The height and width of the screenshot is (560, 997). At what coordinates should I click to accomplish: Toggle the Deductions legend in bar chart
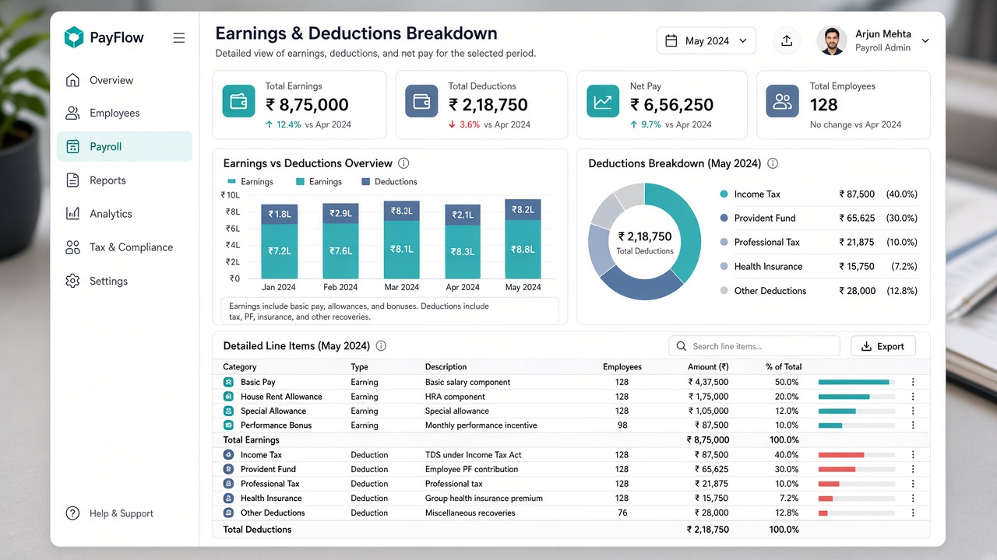(x=389, y=182)
